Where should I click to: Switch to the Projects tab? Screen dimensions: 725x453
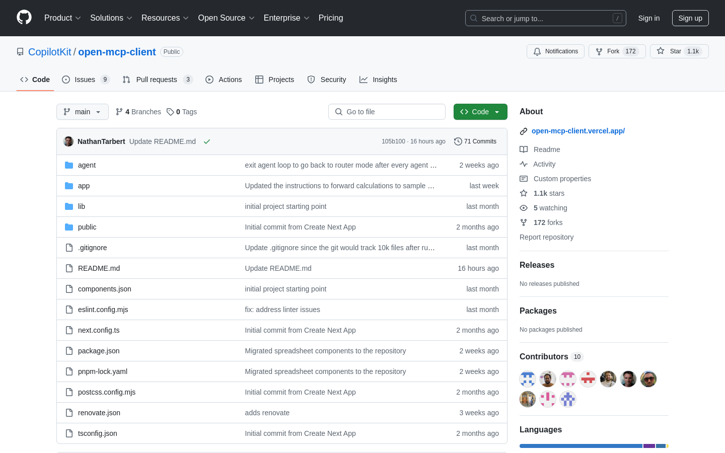click(x=275, y=80)
